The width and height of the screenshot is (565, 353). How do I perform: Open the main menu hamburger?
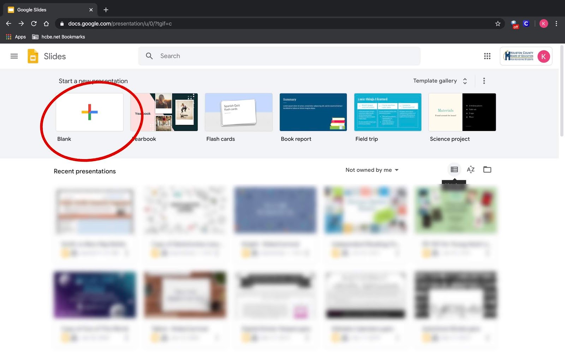point(14,56)
